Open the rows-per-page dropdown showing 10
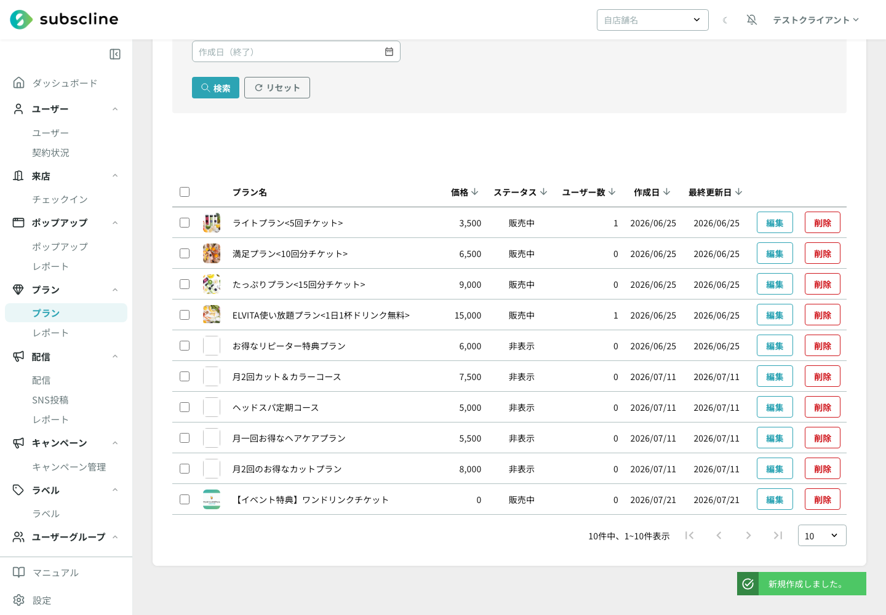The image size is (886, 615). (822, 536)
